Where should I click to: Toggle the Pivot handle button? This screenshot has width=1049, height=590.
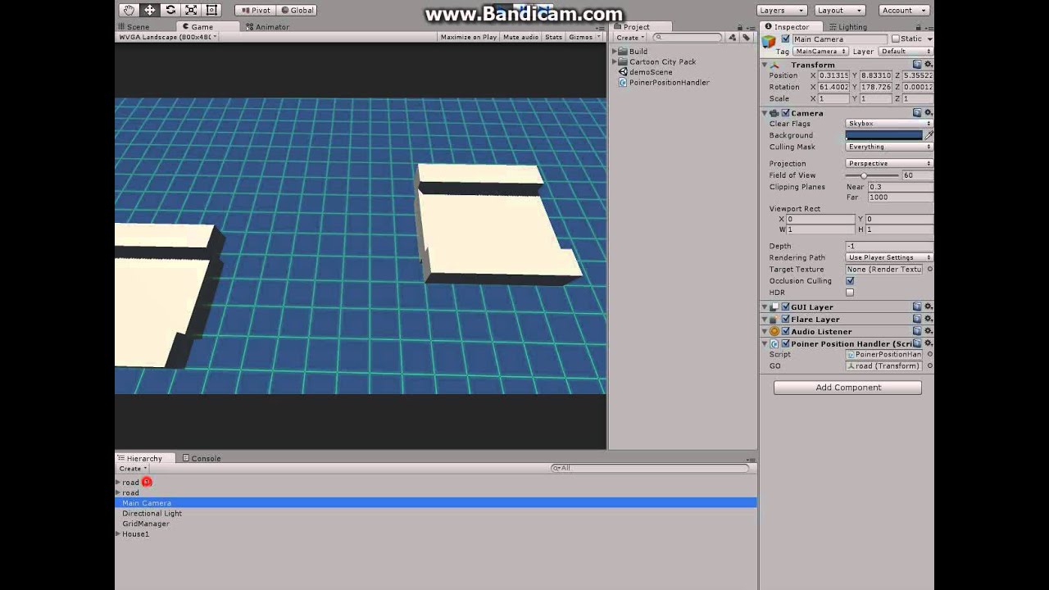click(x=255, y=10)
